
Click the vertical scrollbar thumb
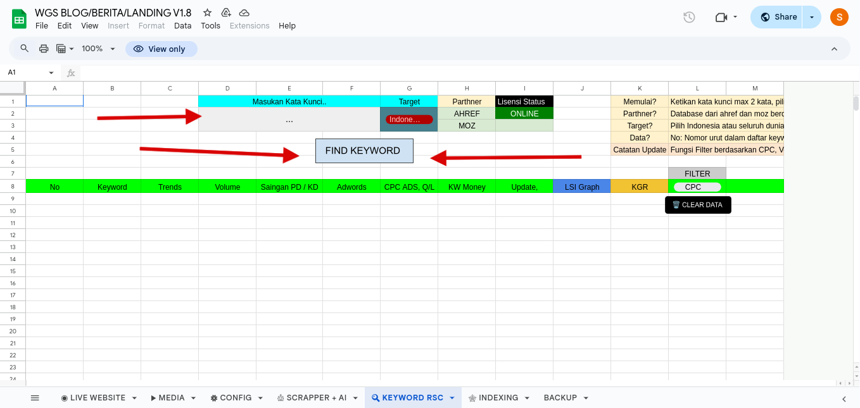pyautogui.click(x=856, y=103)
